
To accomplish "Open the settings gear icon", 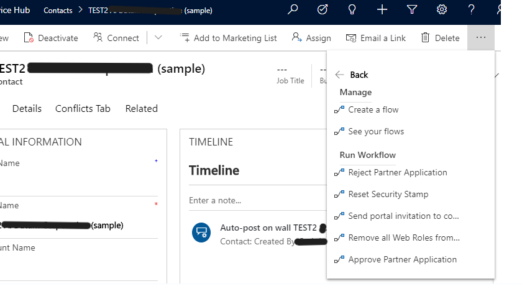I will coord(442,9).
